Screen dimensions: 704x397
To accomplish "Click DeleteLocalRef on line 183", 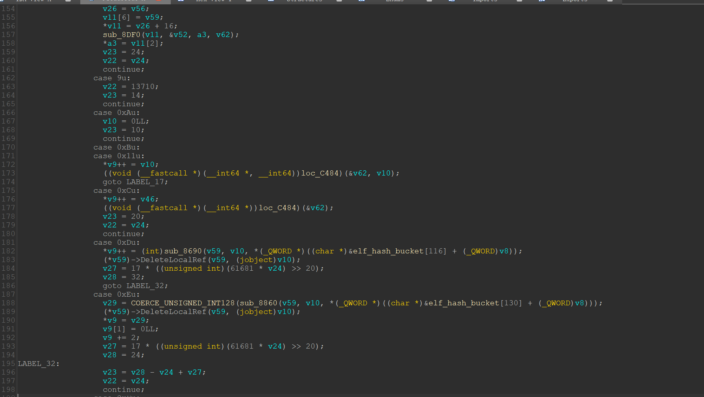I will (x=174, y=260).
